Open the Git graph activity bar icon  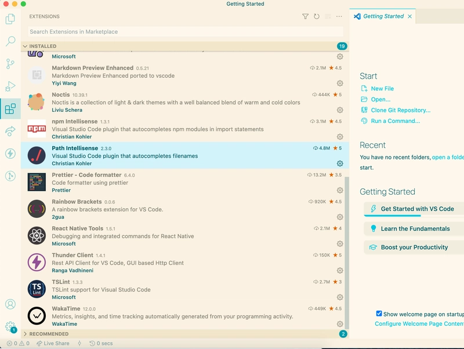[10, 176]
